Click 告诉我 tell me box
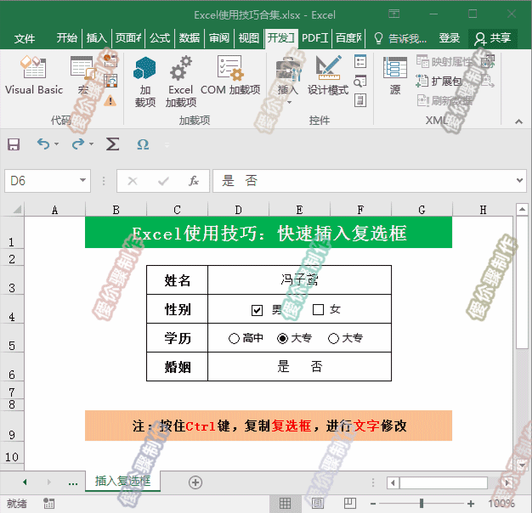The width and height of the screenshot is (532, 513). [400, 38]
